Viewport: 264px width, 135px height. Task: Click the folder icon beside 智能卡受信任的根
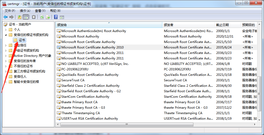(11, 82)
